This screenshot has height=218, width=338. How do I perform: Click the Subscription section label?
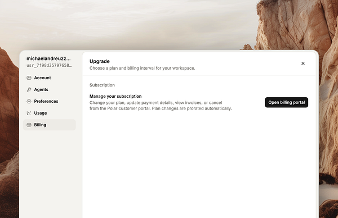pos(102,85)
